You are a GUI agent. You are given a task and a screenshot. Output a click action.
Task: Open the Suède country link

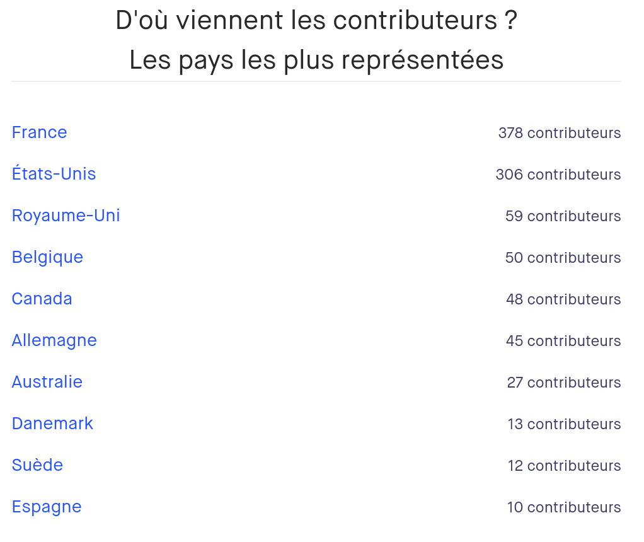pos(37,465)
